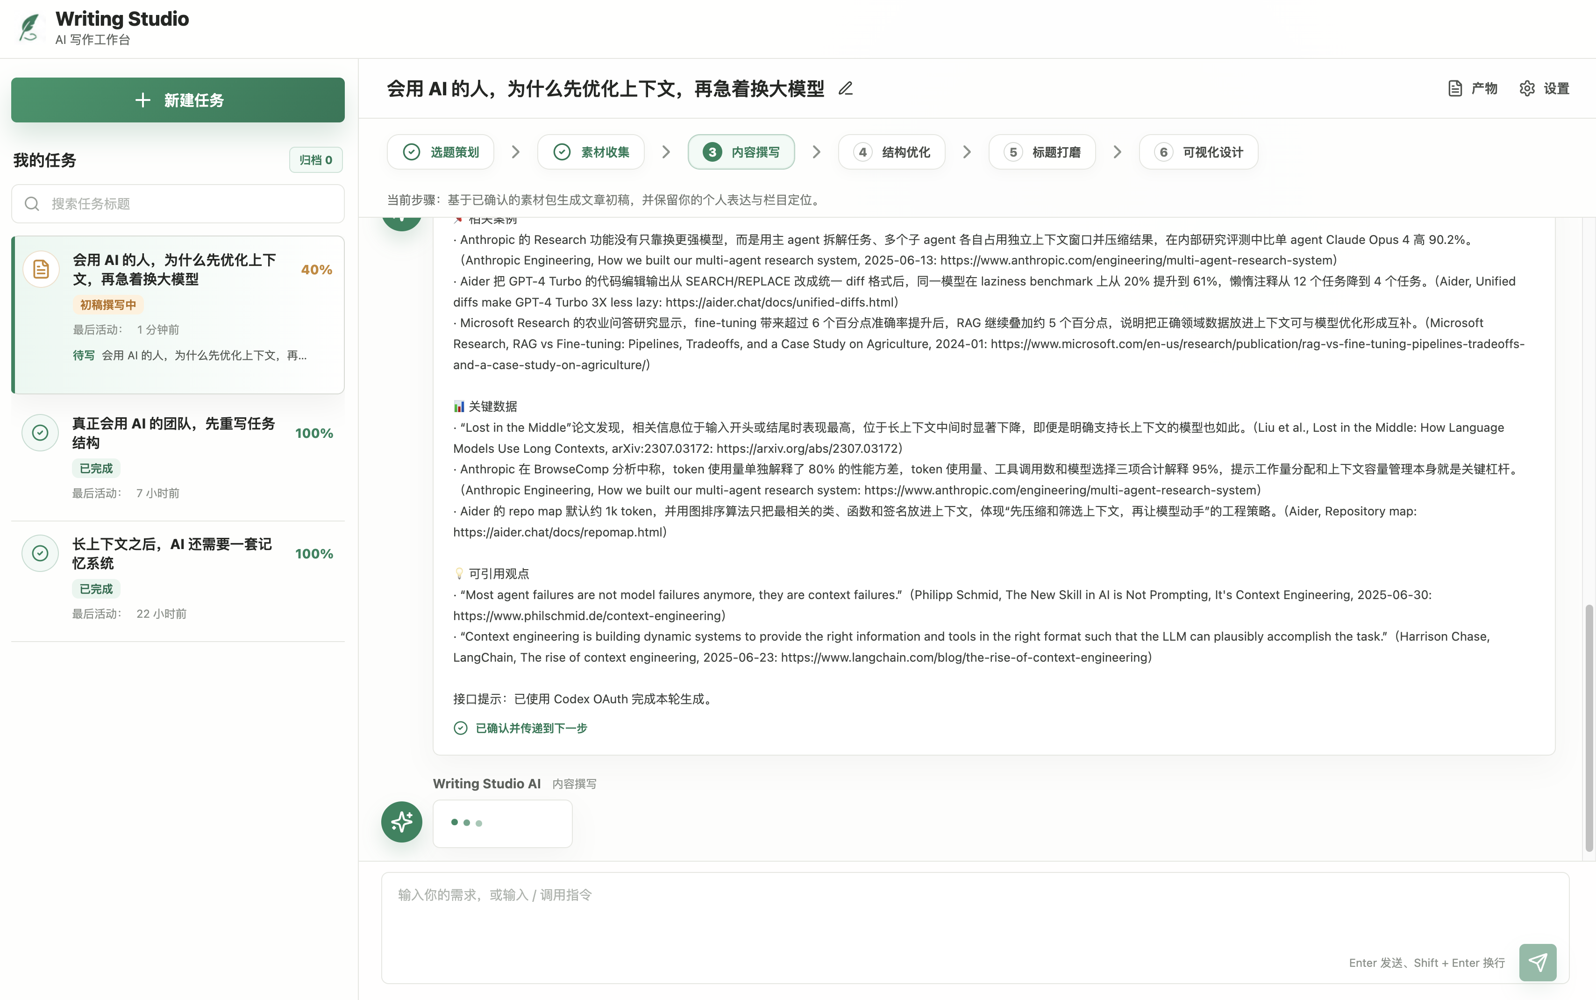Click the chevron after the 标题打磨 step
The image size is (1596, 1000).
coord(1117,152)
